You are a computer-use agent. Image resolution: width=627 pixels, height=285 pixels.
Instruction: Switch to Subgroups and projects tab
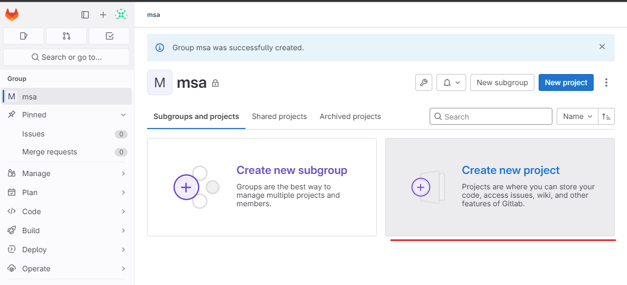tap(196, 117)
